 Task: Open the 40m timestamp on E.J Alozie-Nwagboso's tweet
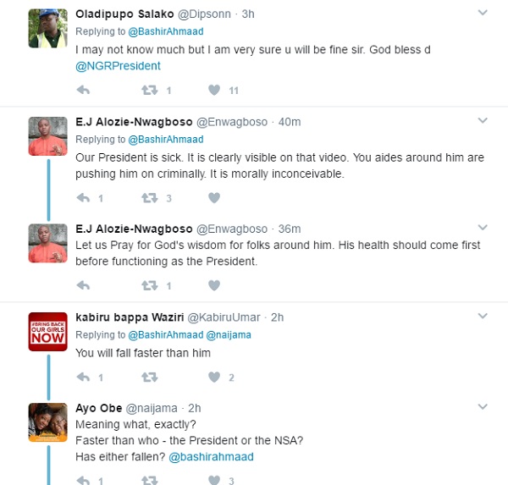tap(290, 121)
